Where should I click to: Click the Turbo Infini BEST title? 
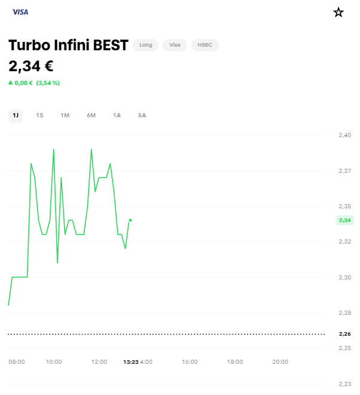coord(68,45)
